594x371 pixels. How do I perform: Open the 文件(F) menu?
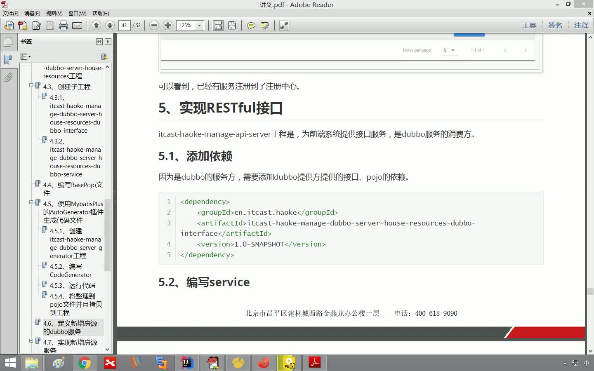coord(11,14)
